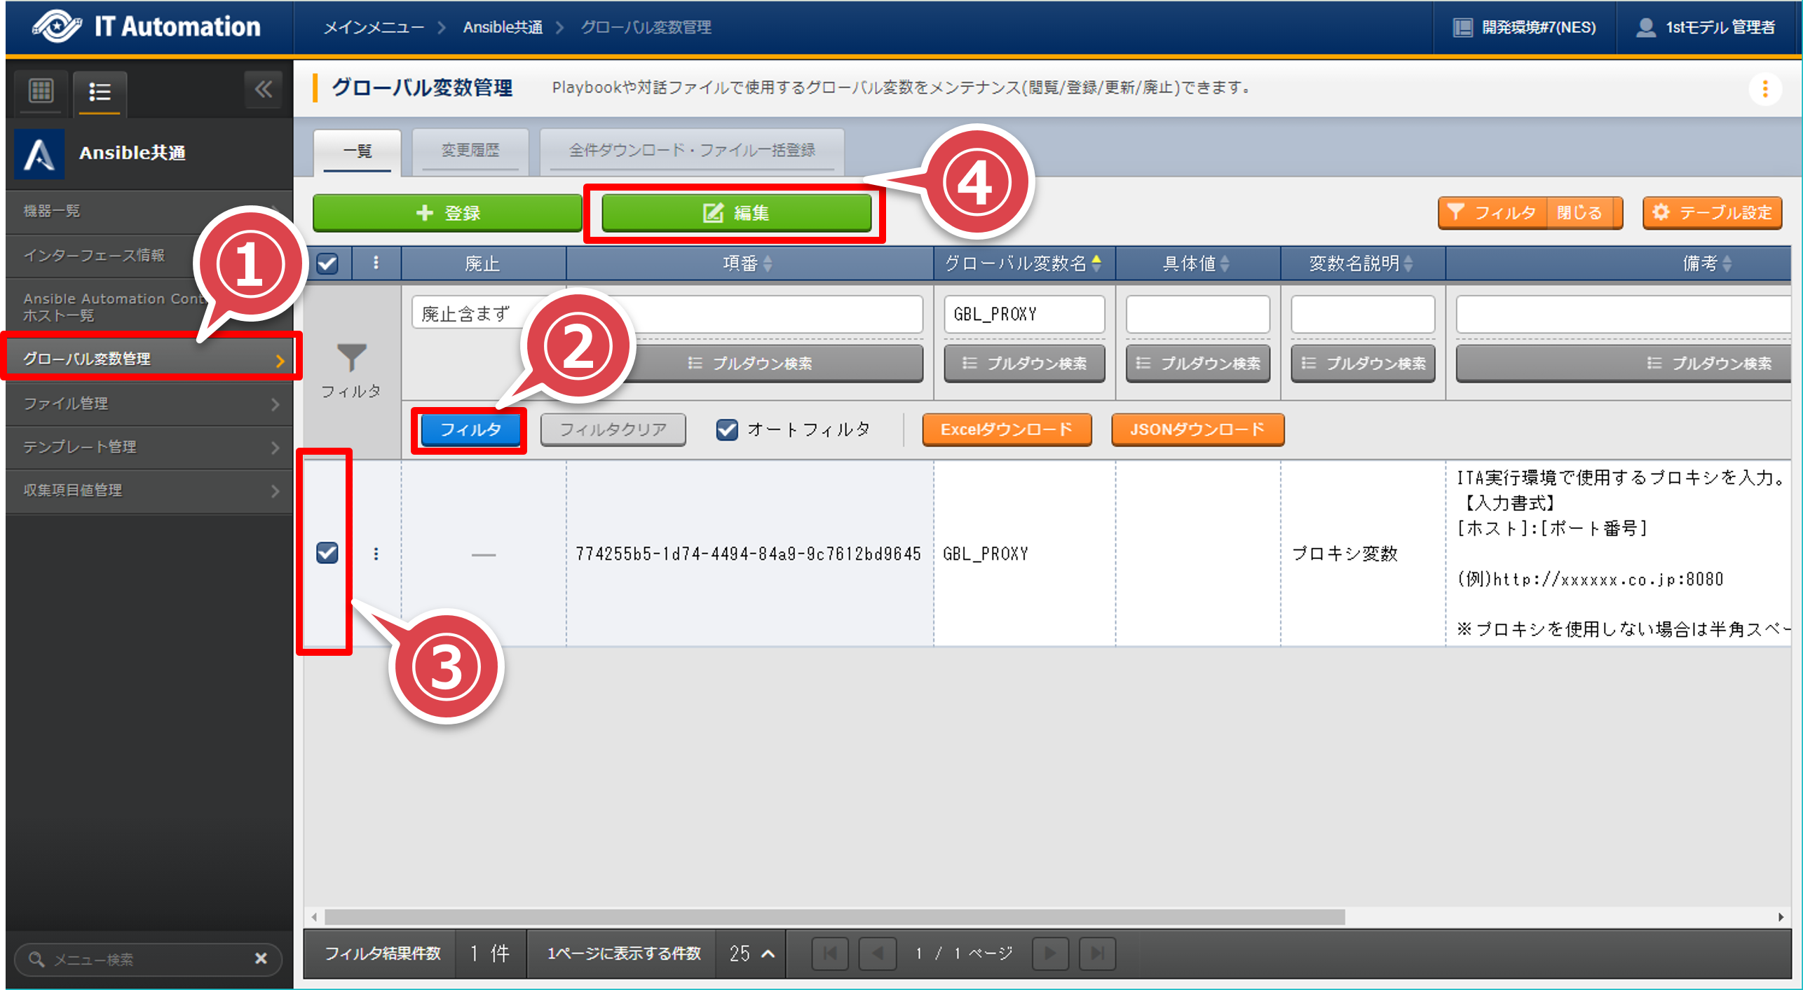Switch to the 変更履歴 tab
Image resolution: width=1803 pixels, height=990 pixels.
click(470, 150)
